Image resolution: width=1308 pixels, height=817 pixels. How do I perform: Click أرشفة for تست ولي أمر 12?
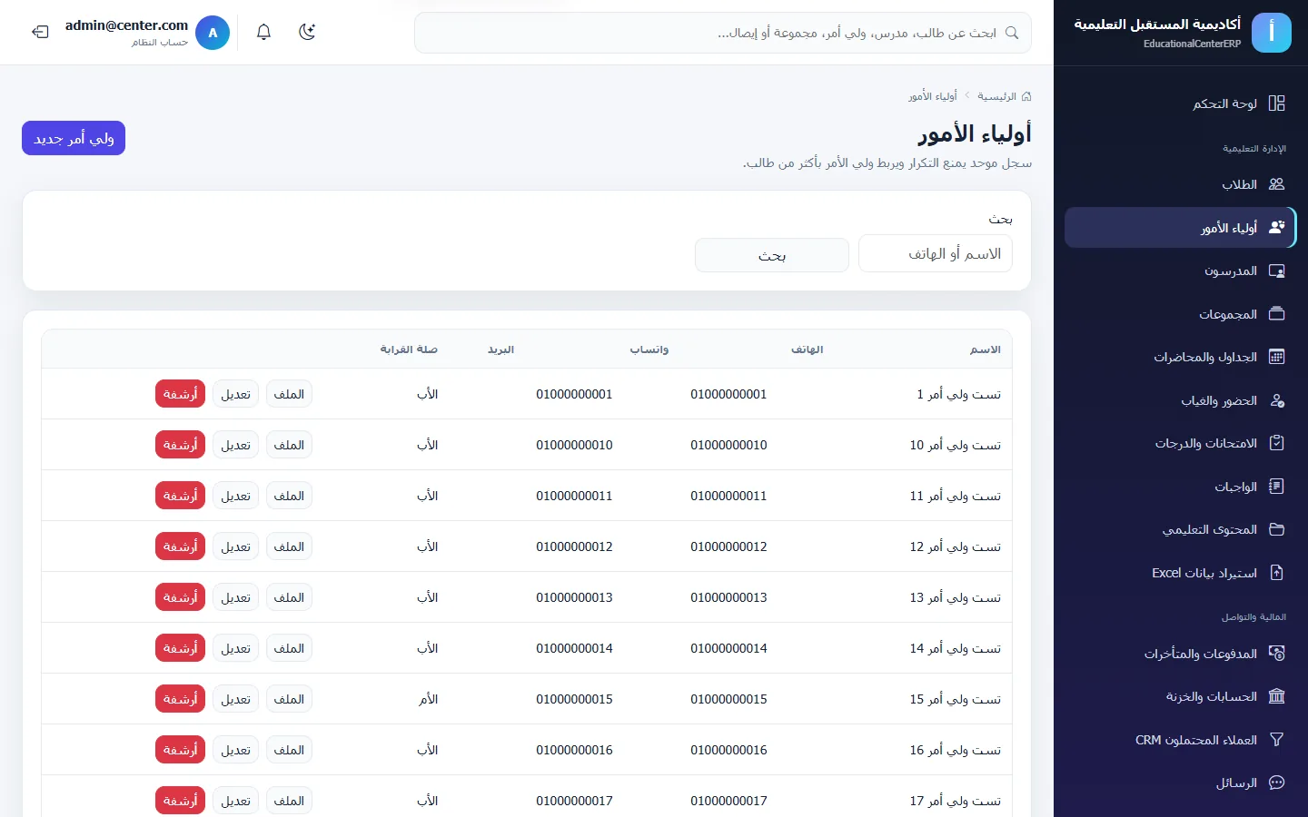tap(181, 546)
